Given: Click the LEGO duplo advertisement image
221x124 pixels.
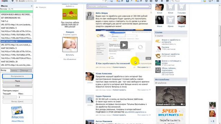Looking at the screenshot, I should click(70, 14).
